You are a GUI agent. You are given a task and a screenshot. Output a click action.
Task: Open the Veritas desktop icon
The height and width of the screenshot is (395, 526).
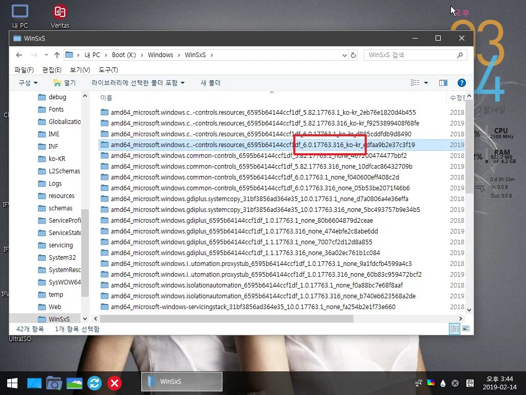click(x=60, y=16)
